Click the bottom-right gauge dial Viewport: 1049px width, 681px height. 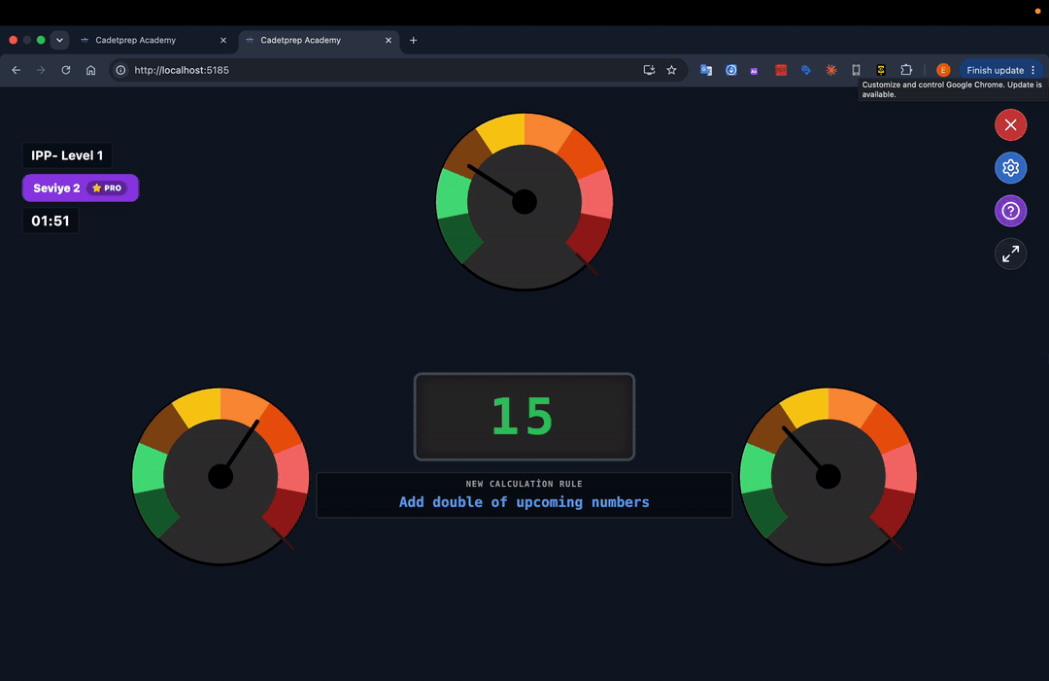tap(829, 476)
